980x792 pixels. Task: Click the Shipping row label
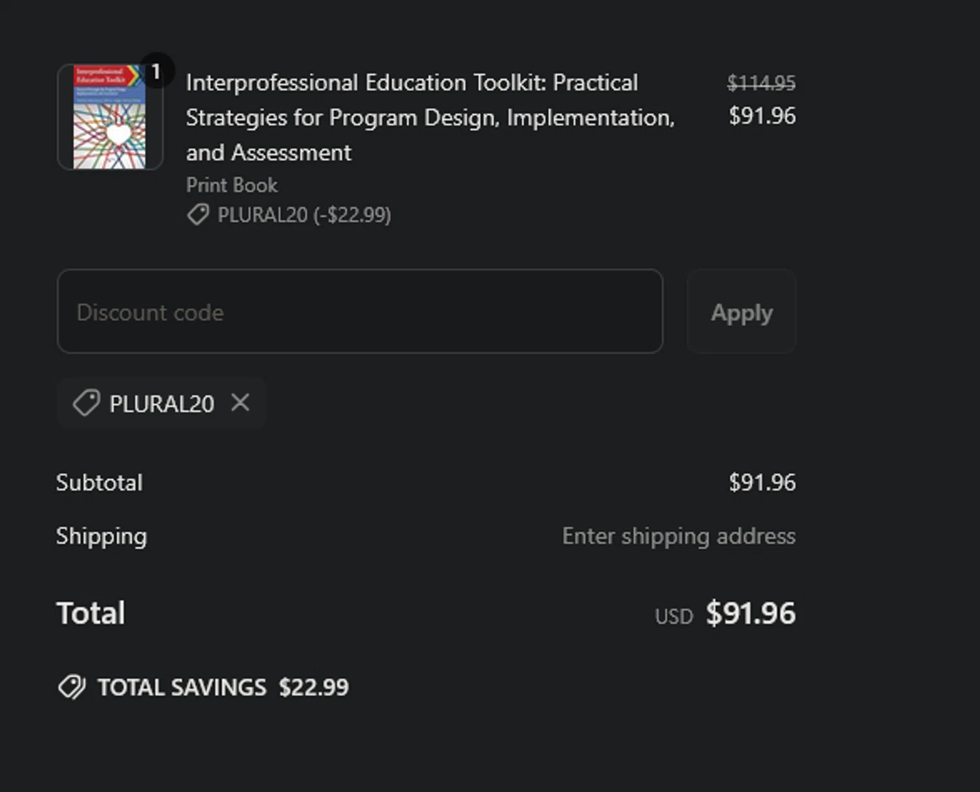101,536
